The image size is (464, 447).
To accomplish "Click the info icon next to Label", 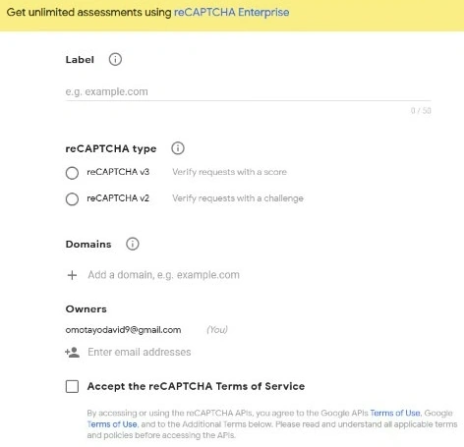I will point(115,59).
